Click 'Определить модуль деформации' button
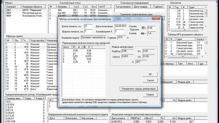The width and height of the screenshot is (219, 123). tap(139, 89)
